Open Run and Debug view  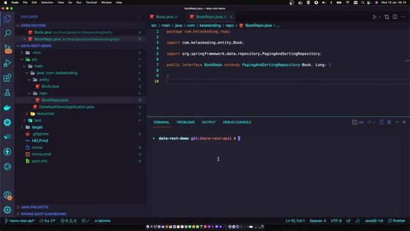click(x=7, y=63)
